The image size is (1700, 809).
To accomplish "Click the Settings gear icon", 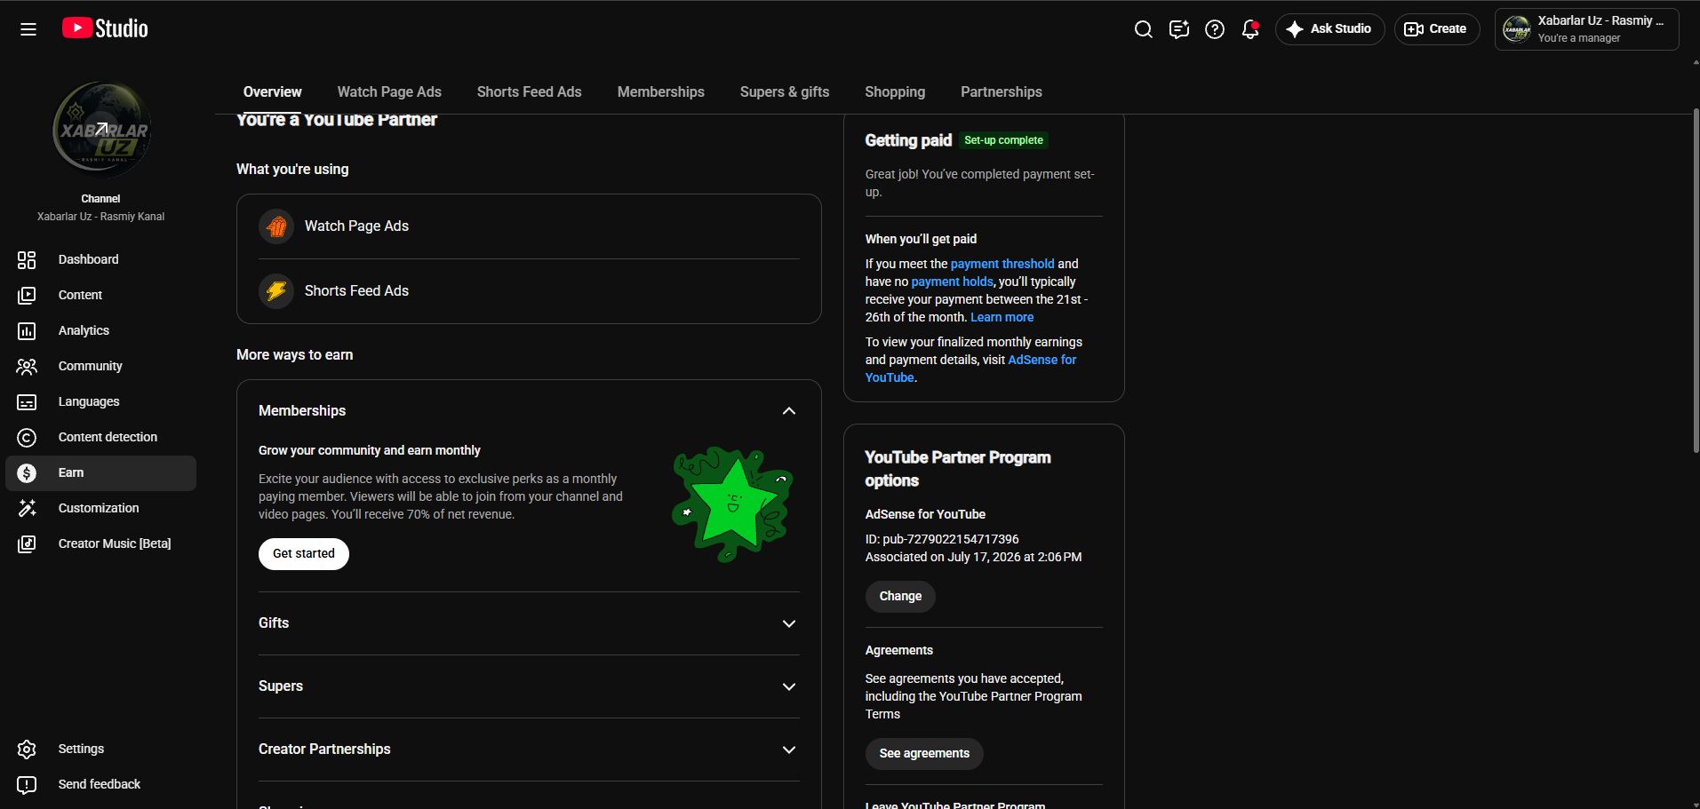I will [x=27, y=749].
